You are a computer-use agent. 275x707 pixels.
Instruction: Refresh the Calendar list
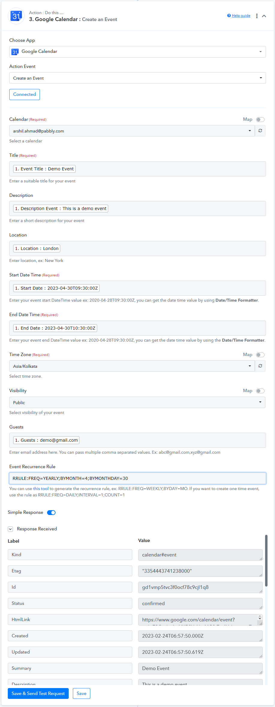pos(260,131)
